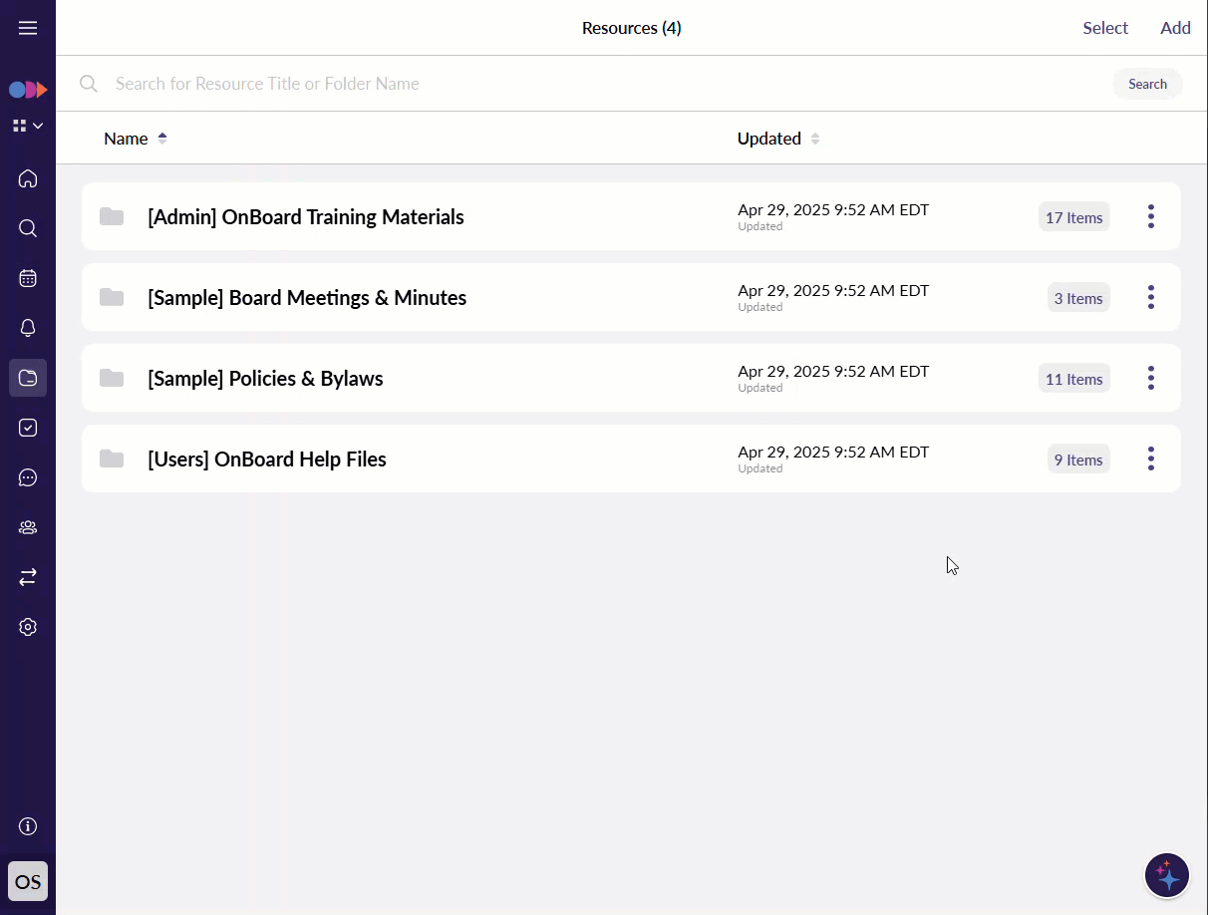Open the hamburger menu in sidebar

pyautogui.click(x=28, y=28)
